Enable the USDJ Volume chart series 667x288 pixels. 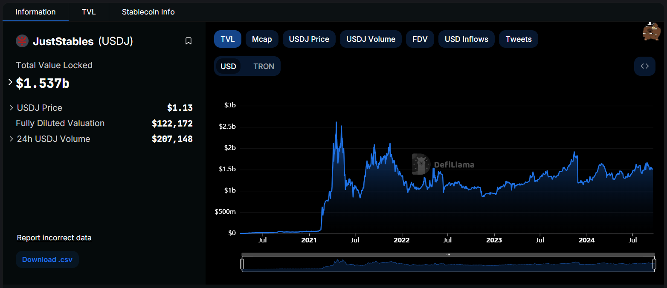371,39
